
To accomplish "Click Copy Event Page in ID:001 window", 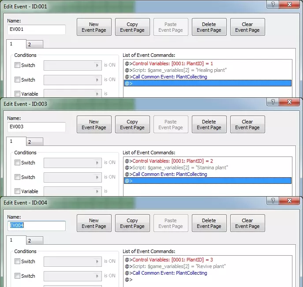I will [x=132, y=27].
